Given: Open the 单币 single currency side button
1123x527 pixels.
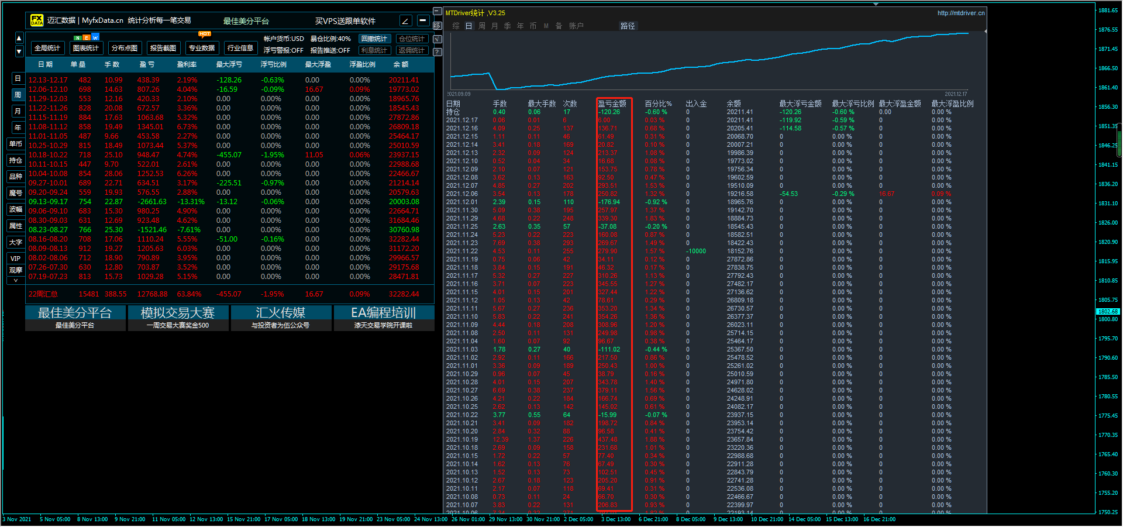Looking at the screenshot, I should coord(16,144).
